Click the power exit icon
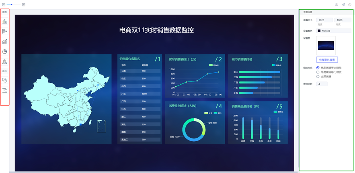Screen dimensions: 355x173 350,5
